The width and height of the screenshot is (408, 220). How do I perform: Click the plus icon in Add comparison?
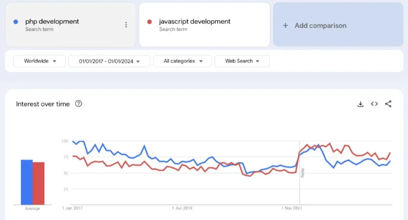285,25
